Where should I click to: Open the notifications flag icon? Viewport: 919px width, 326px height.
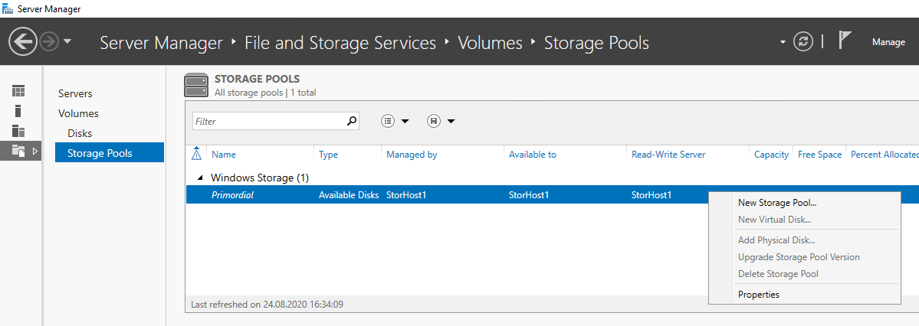tap(845, 41)
